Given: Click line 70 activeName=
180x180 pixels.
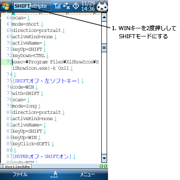Looking at the screenshot, I should tap(27, 43).
